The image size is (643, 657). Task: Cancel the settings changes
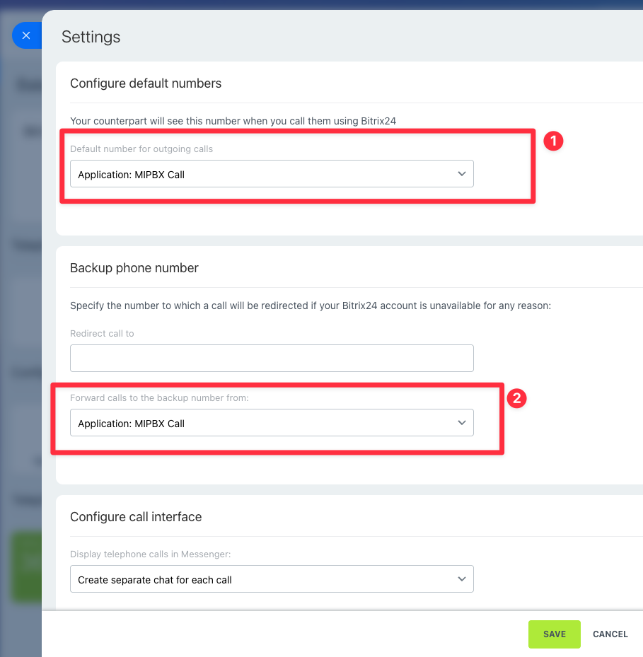[610, 634]
